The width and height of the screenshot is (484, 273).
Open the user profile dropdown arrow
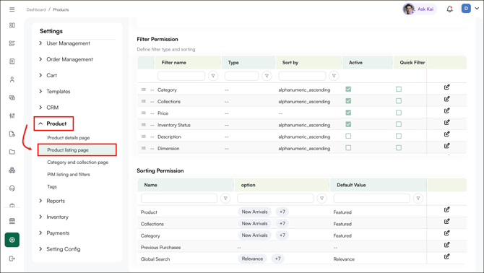coord(477,9)
